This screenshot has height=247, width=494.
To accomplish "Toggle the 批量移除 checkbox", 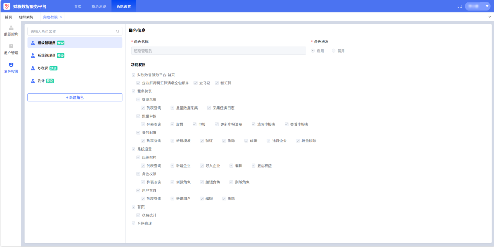I will [298, 141].
